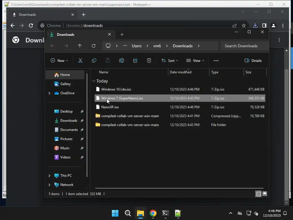Refresh the Explorer Downloads folder
The width and height of the screenshot is (293, 220).
point(94,46)
